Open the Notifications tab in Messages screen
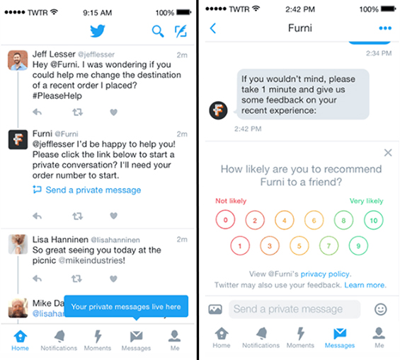 pos(261,337)
